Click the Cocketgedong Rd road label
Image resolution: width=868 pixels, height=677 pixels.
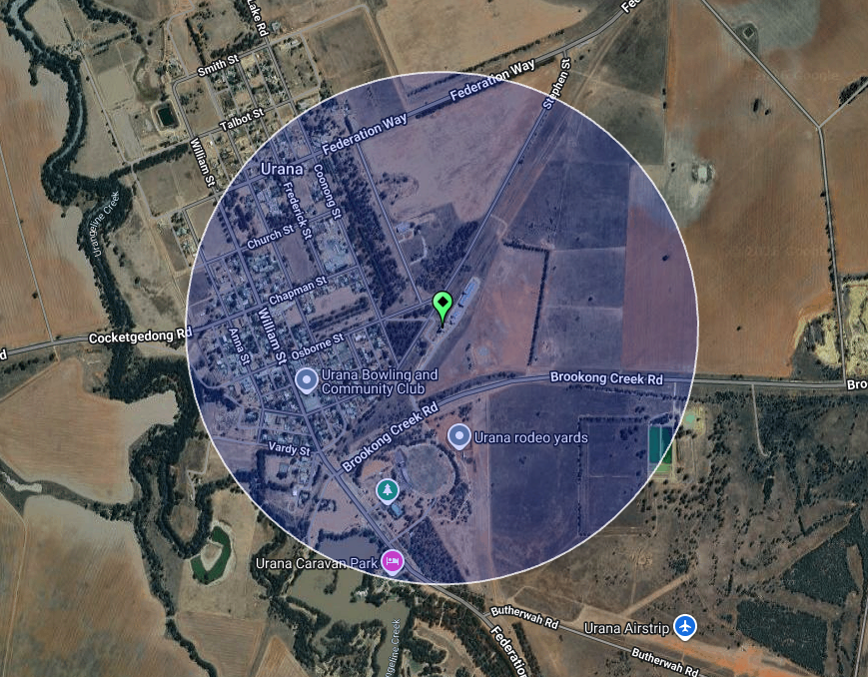[140, 336]
